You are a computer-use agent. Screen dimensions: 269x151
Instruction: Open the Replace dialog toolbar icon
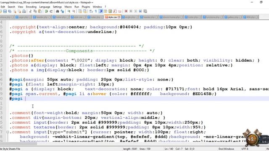pyautogui.click(x=63, y=11)
